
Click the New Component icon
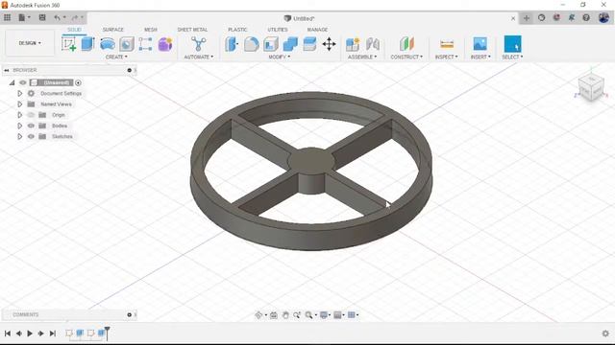coord(353,44)
